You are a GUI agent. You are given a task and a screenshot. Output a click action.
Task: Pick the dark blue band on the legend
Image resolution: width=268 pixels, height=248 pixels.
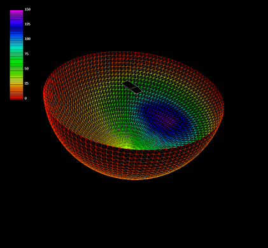point(17,27)
